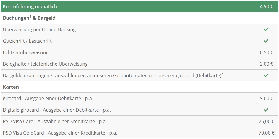
Task: Click the 4,90 € monthly fee
Action: 266,6
